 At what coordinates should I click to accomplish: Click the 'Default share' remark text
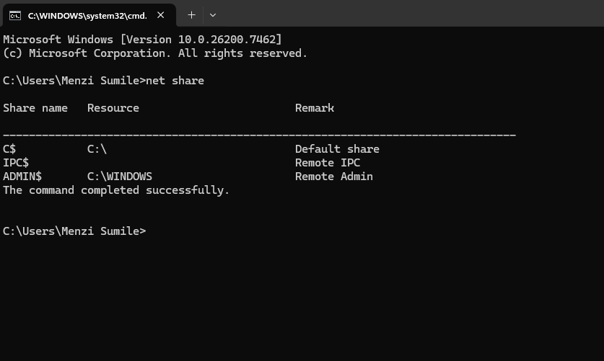pyautogui.click(x=337, y=149)
